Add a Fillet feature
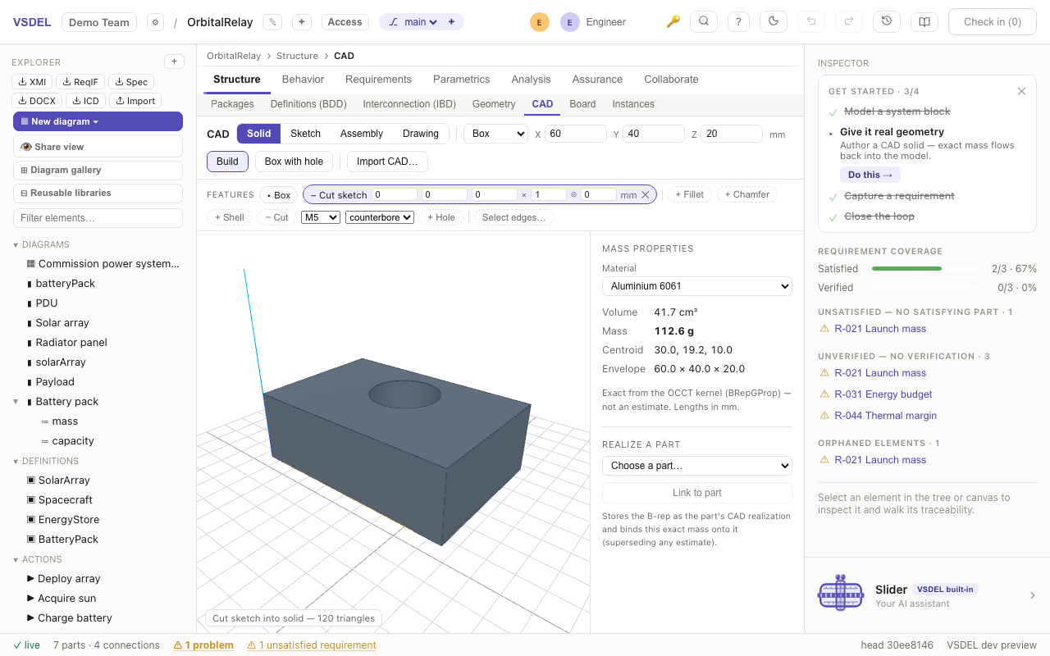This screenshot has width=1050, height=656. pos(689,194)
